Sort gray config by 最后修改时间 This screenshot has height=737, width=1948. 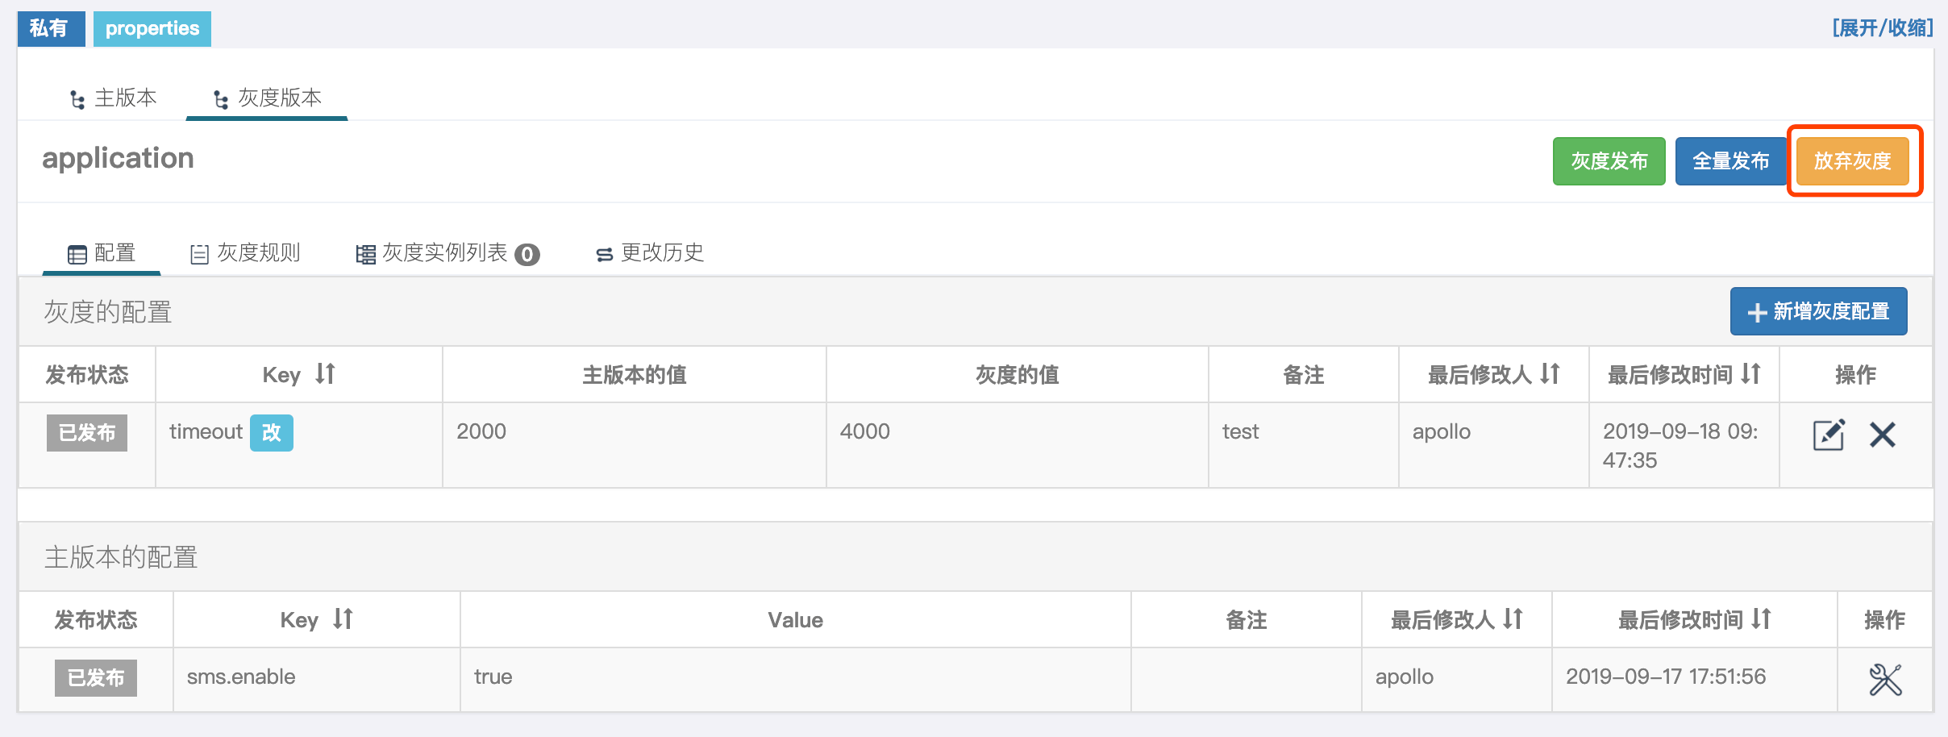pos(1750,373)
